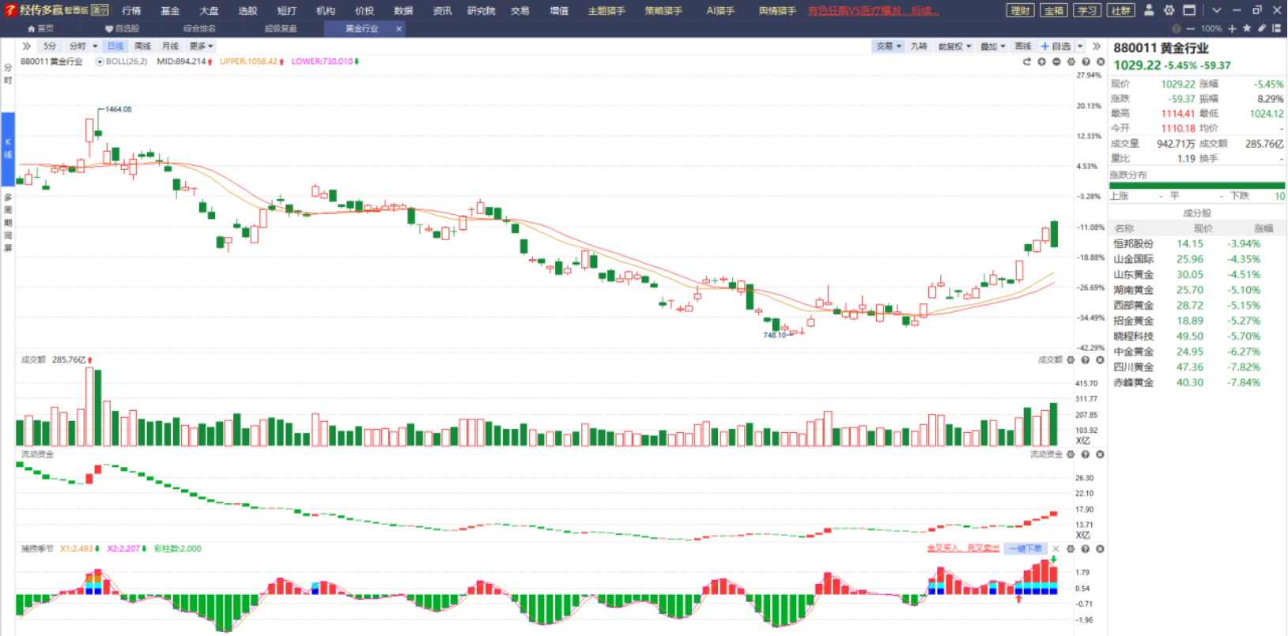Open the 前复权 dropdown
1288x636 pixels.
[x=954, y=47]
